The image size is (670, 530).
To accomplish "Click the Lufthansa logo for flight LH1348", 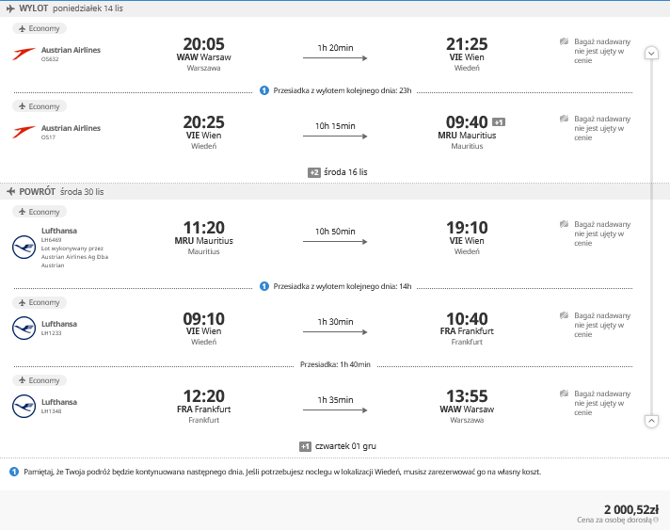I will point(24,406).
